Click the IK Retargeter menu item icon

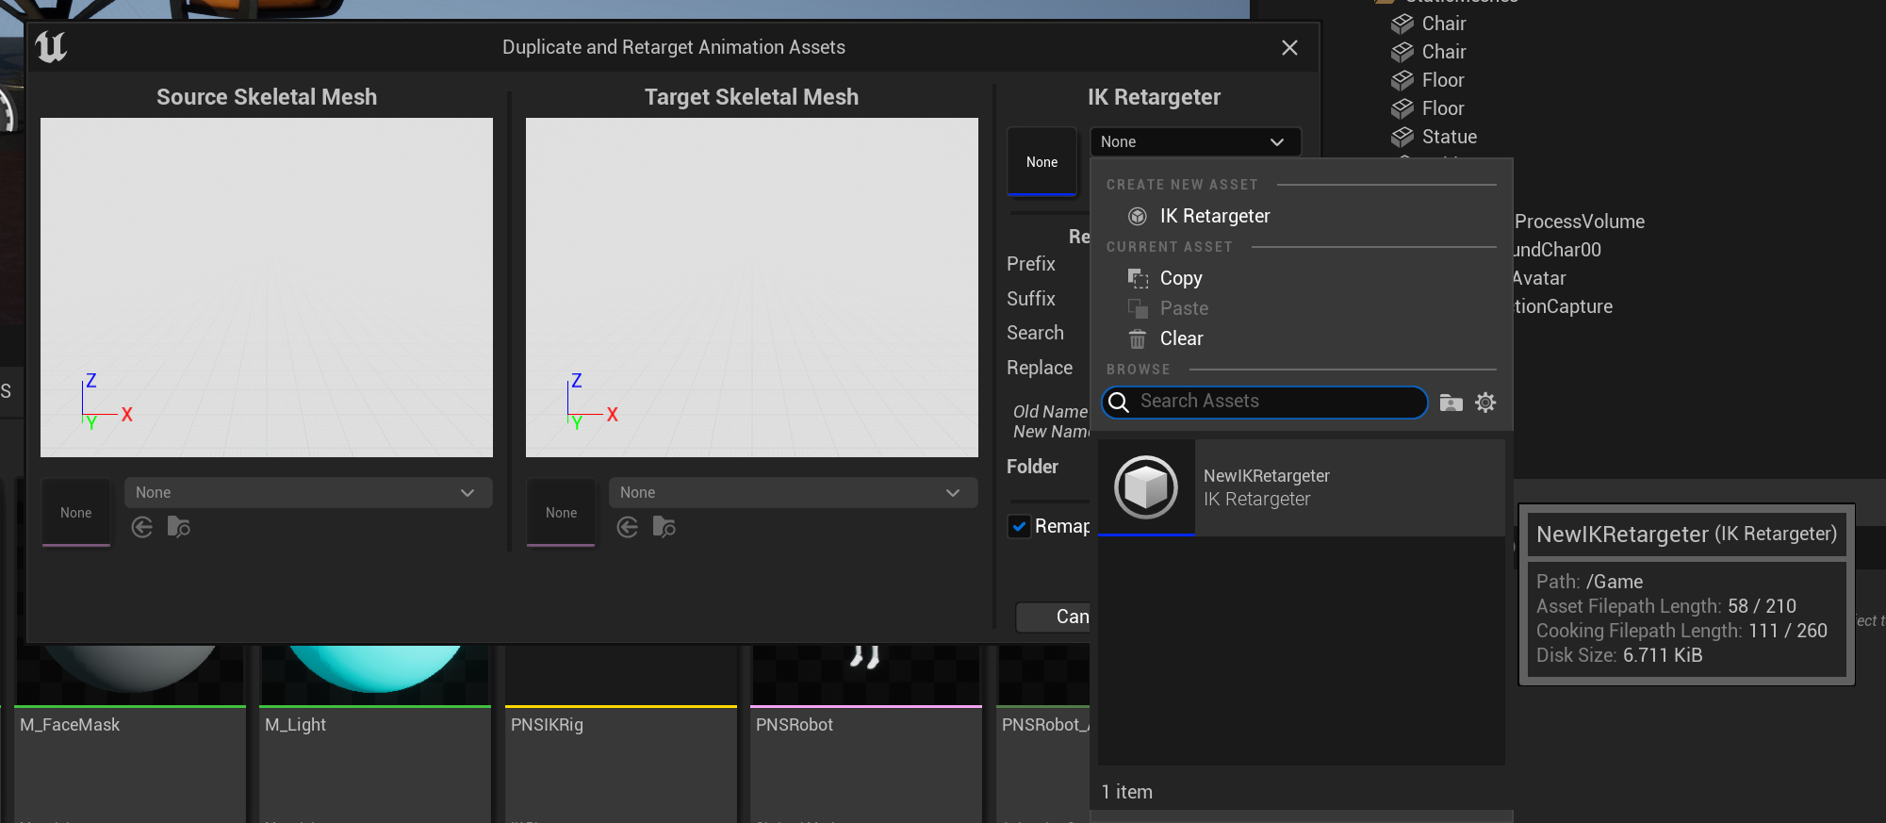click(1138, 216)
